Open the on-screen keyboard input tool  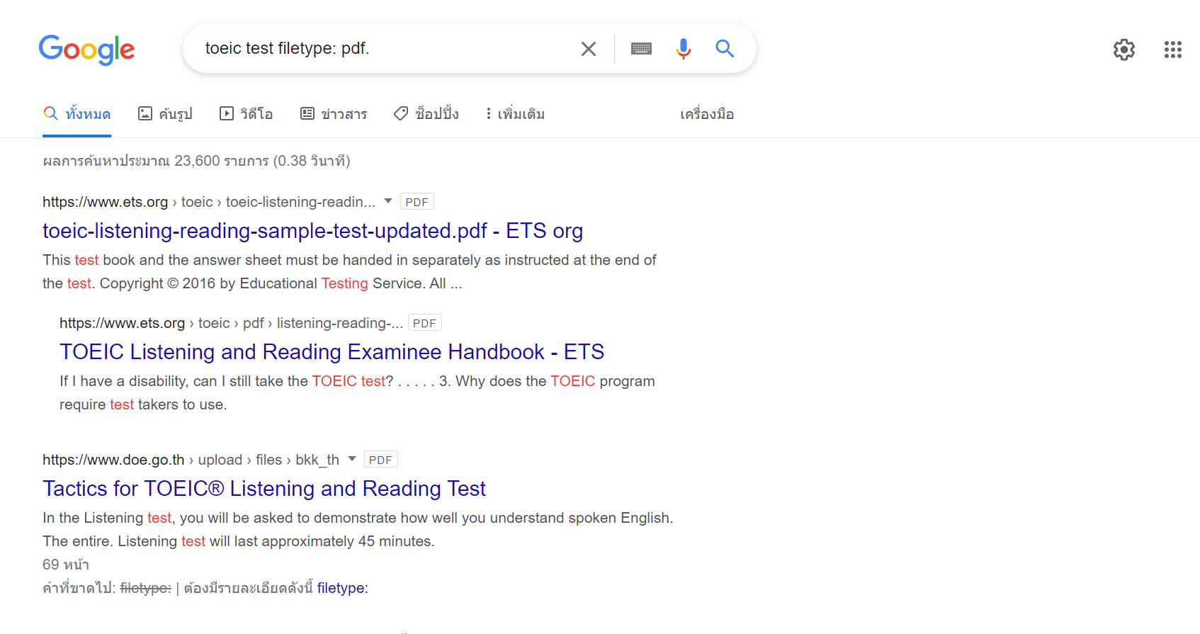pos(641,49)
